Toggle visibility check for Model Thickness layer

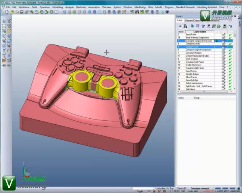[230, 65]
